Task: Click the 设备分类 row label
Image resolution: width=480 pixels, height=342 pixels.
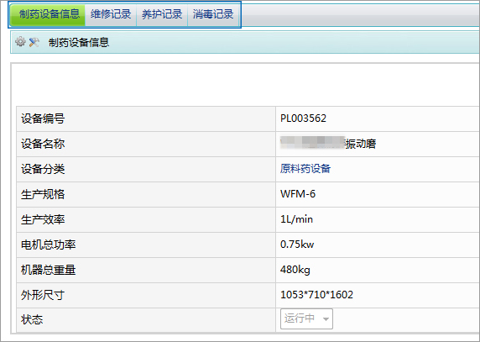Action: [43, 169]
